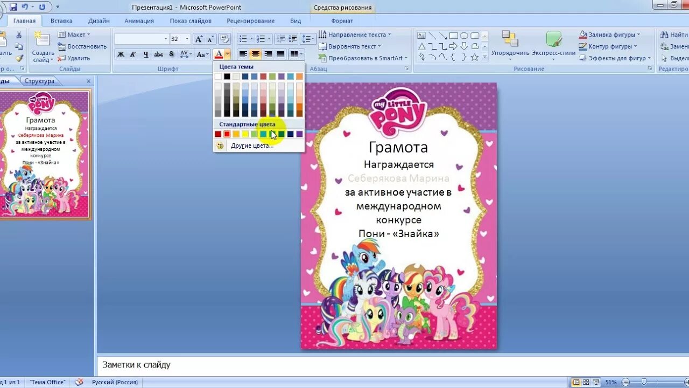Image resolution: width=689 pixels, height=388 pixels.
Task: Select the slide 1 thumbnail
Action: 45,154
